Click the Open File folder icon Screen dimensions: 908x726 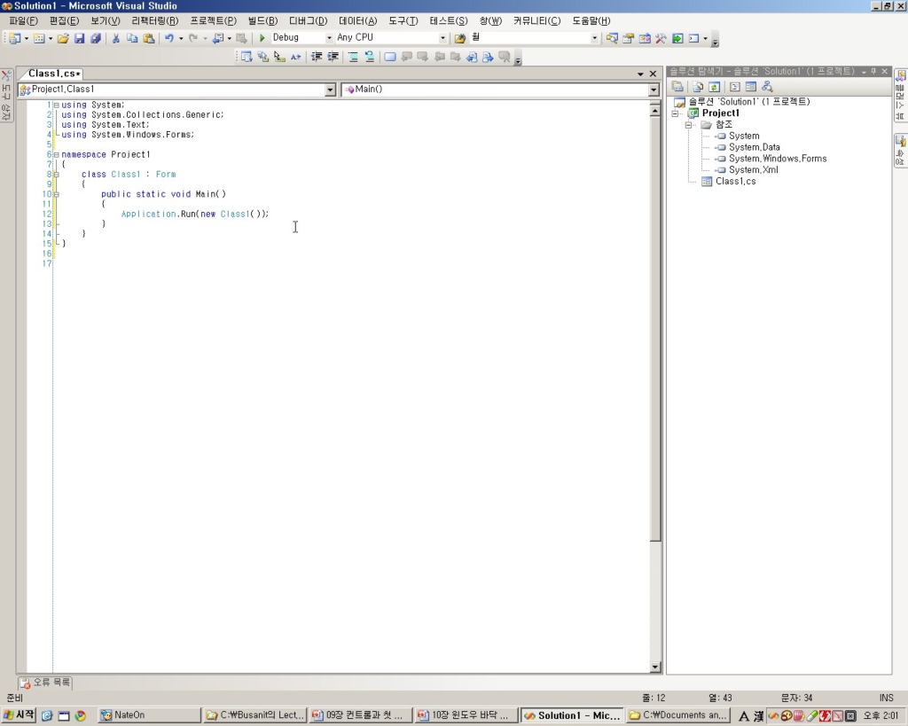click(x=63, y=38)
